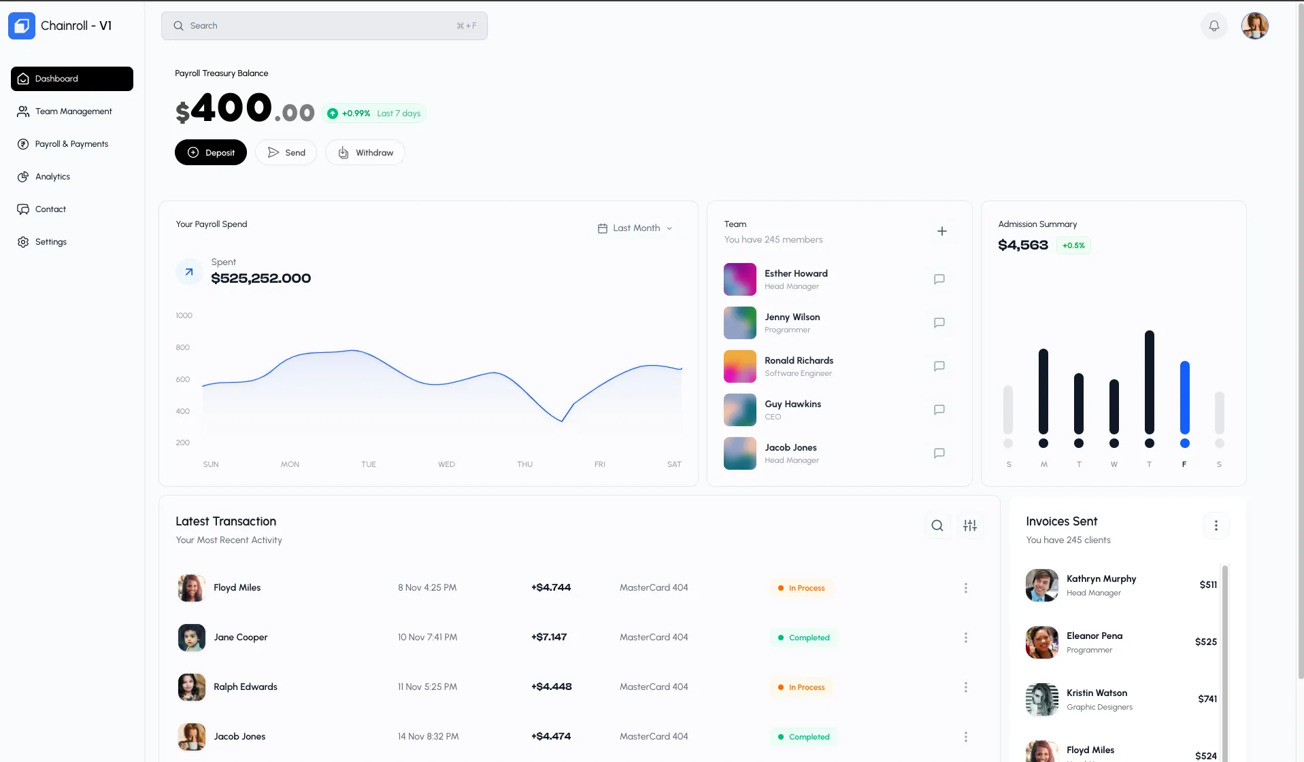Focus the Search input field
Viewport: 1304px width, 762px height.
324,26
